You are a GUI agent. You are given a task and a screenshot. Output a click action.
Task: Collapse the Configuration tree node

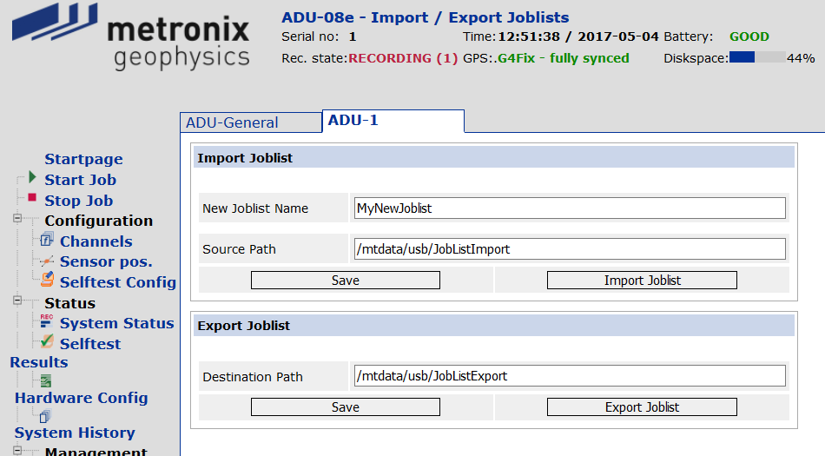click(x=17, y=218)
